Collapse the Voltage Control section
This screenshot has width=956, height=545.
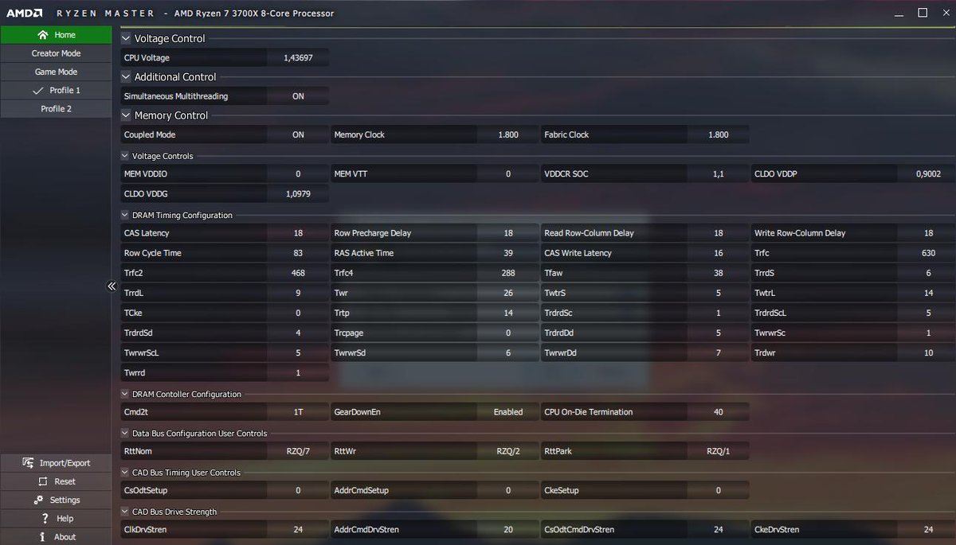pyautogui.click(x=126, y=38)
